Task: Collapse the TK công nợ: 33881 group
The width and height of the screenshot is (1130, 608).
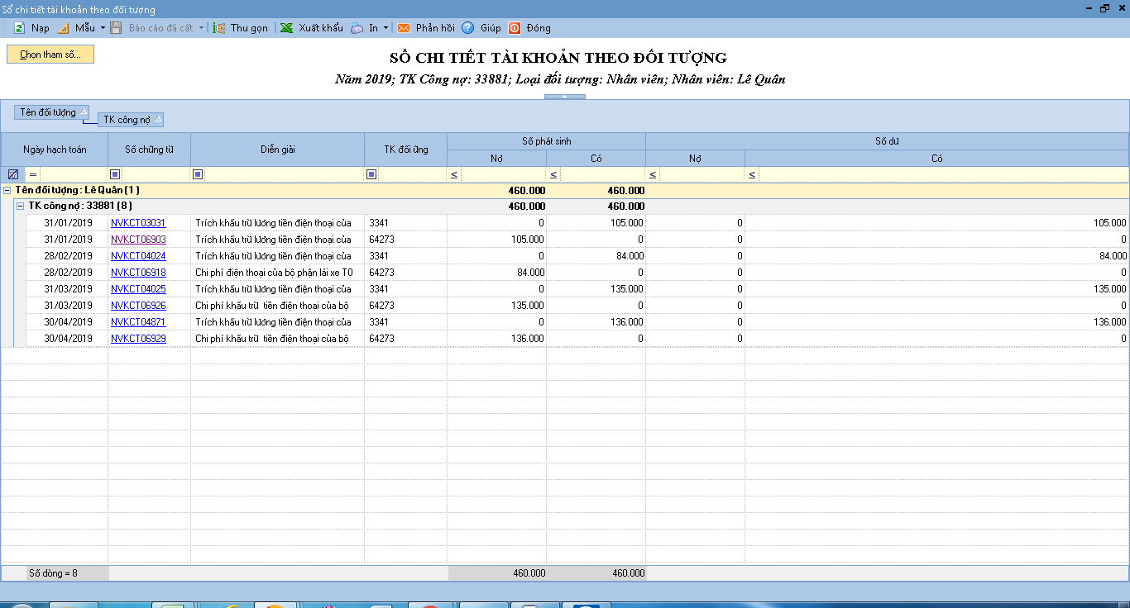Action: [21, 207]
